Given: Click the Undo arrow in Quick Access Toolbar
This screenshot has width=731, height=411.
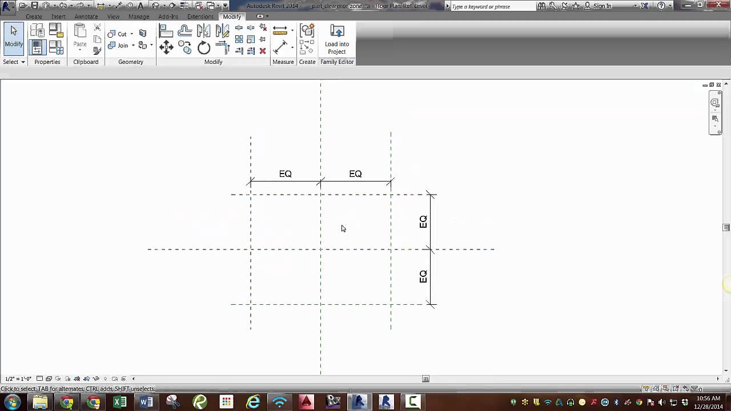Looking at the screenshot, I should point(63,6).
